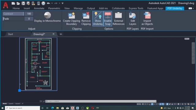Click the Fade value field 0
Viewport: 196px width, 110px height.
click(29, 19)
